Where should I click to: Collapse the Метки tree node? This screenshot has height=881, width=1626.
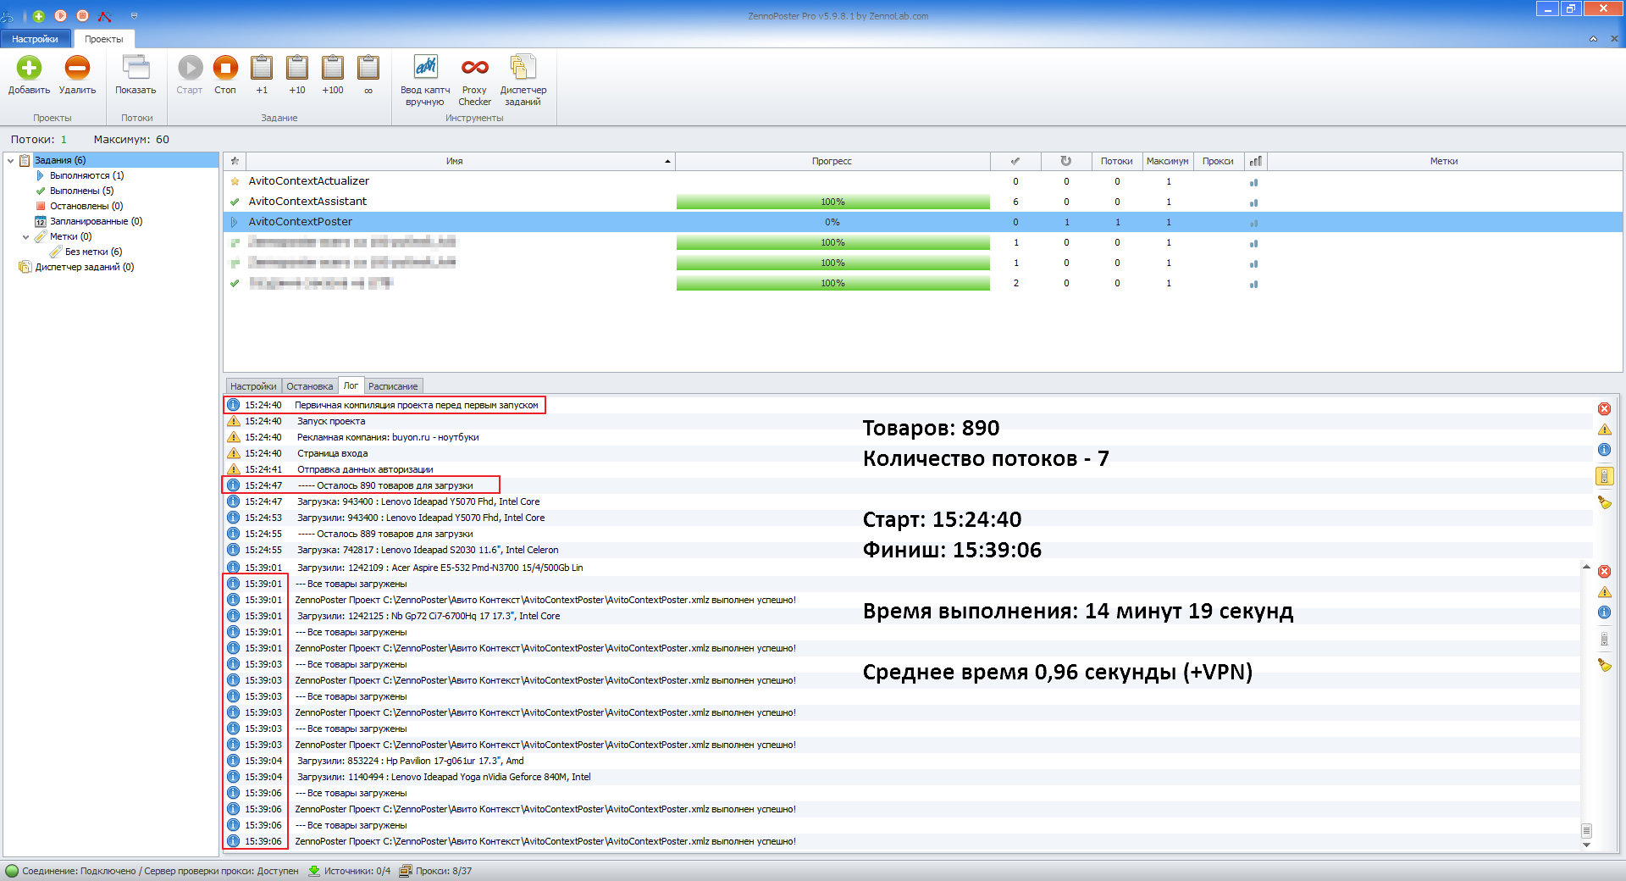[25, 237]
